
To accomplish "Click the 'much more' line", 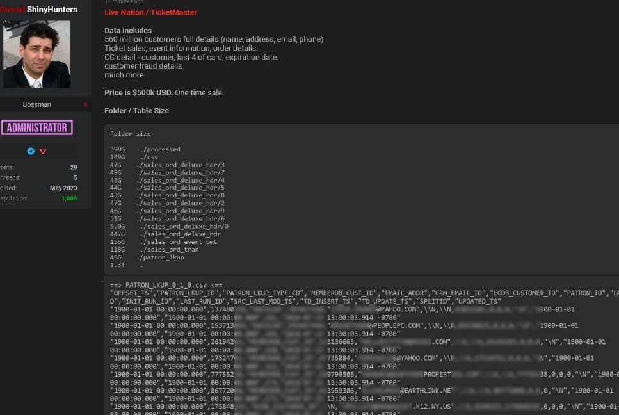I will coord(124,75).
